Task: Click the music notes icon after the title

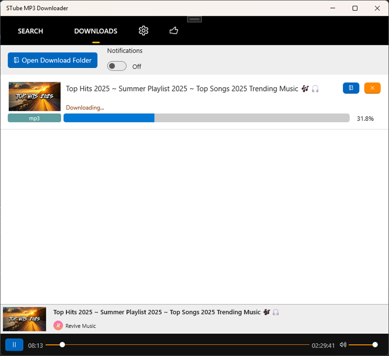Action: (x=305, y=89)
